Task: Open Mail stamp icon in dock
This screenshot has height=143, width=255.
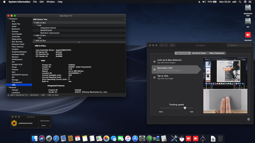Action: 63,138
